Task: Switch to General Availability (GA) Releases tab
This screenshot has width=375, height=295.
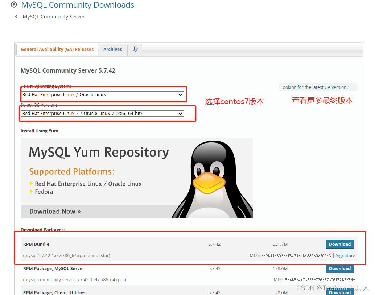Action: [57, 50]
